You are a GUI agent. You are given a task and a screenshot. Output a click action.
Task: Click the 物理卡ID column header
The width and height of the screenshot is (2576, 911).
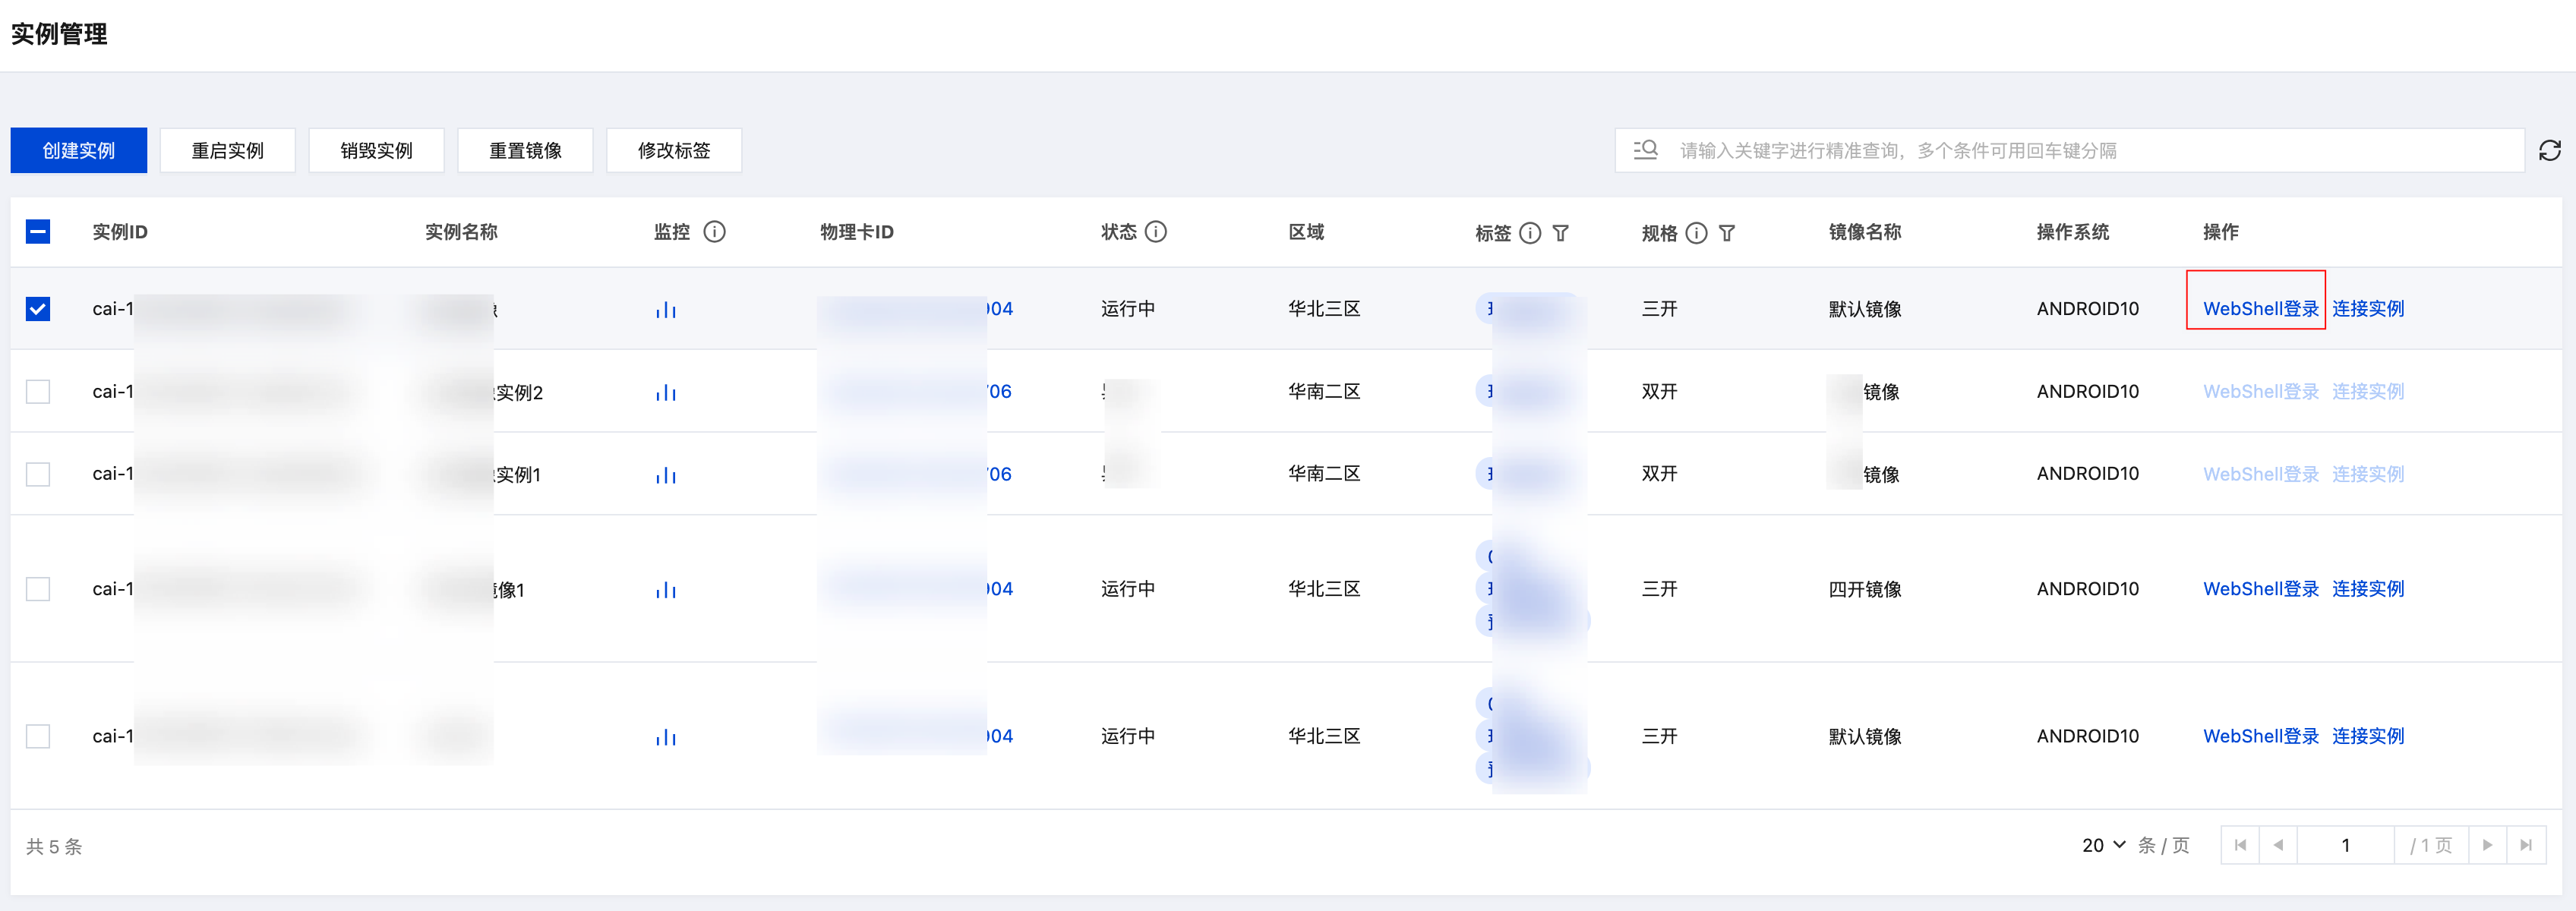click(857, 232)
